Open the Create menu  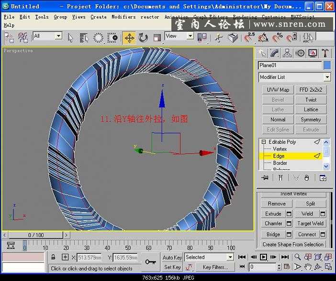point(98,17)
